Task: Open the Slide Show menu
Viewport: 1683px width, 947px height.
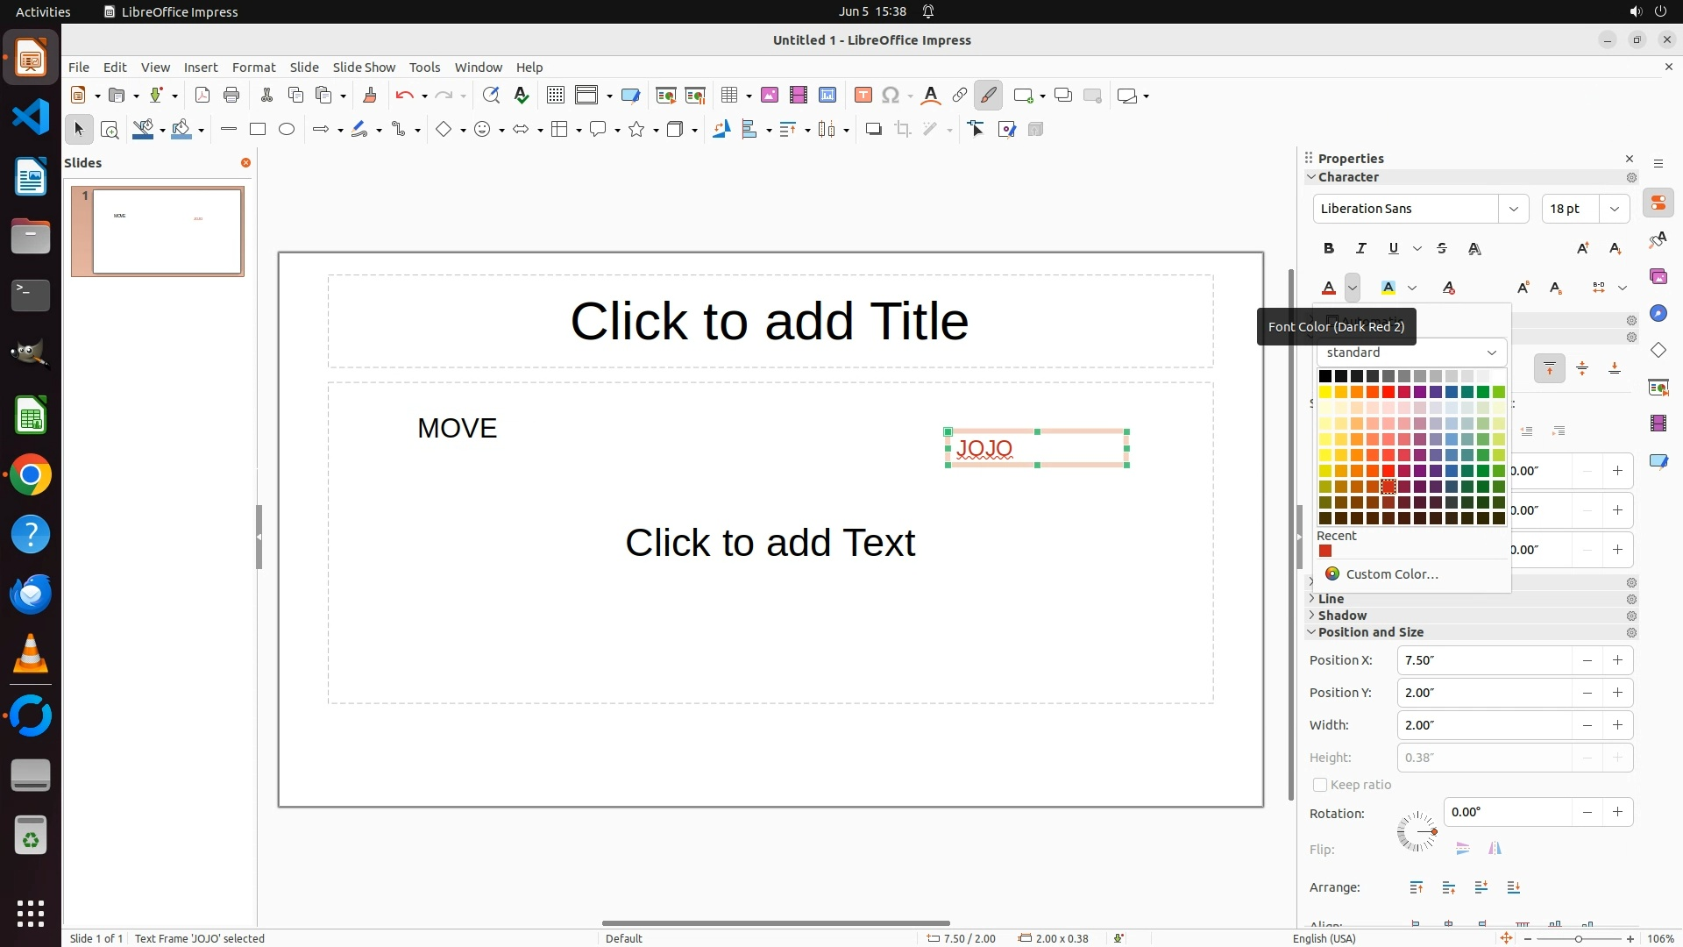Action: tap(364, 68)
